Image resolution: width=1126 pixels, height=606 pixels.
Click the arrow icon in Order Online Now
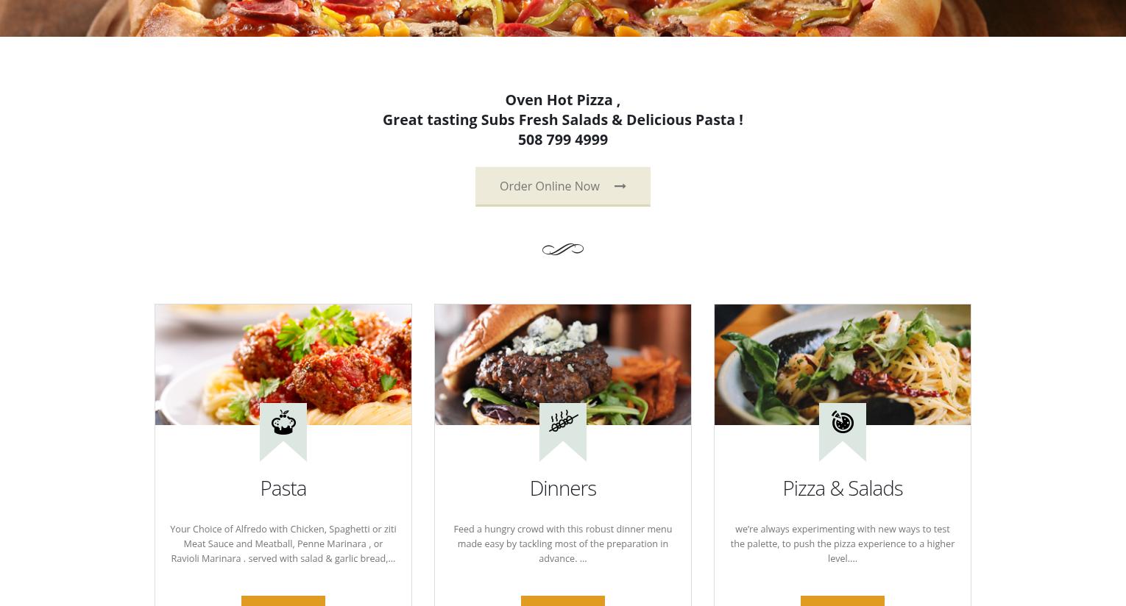point(620,187)
